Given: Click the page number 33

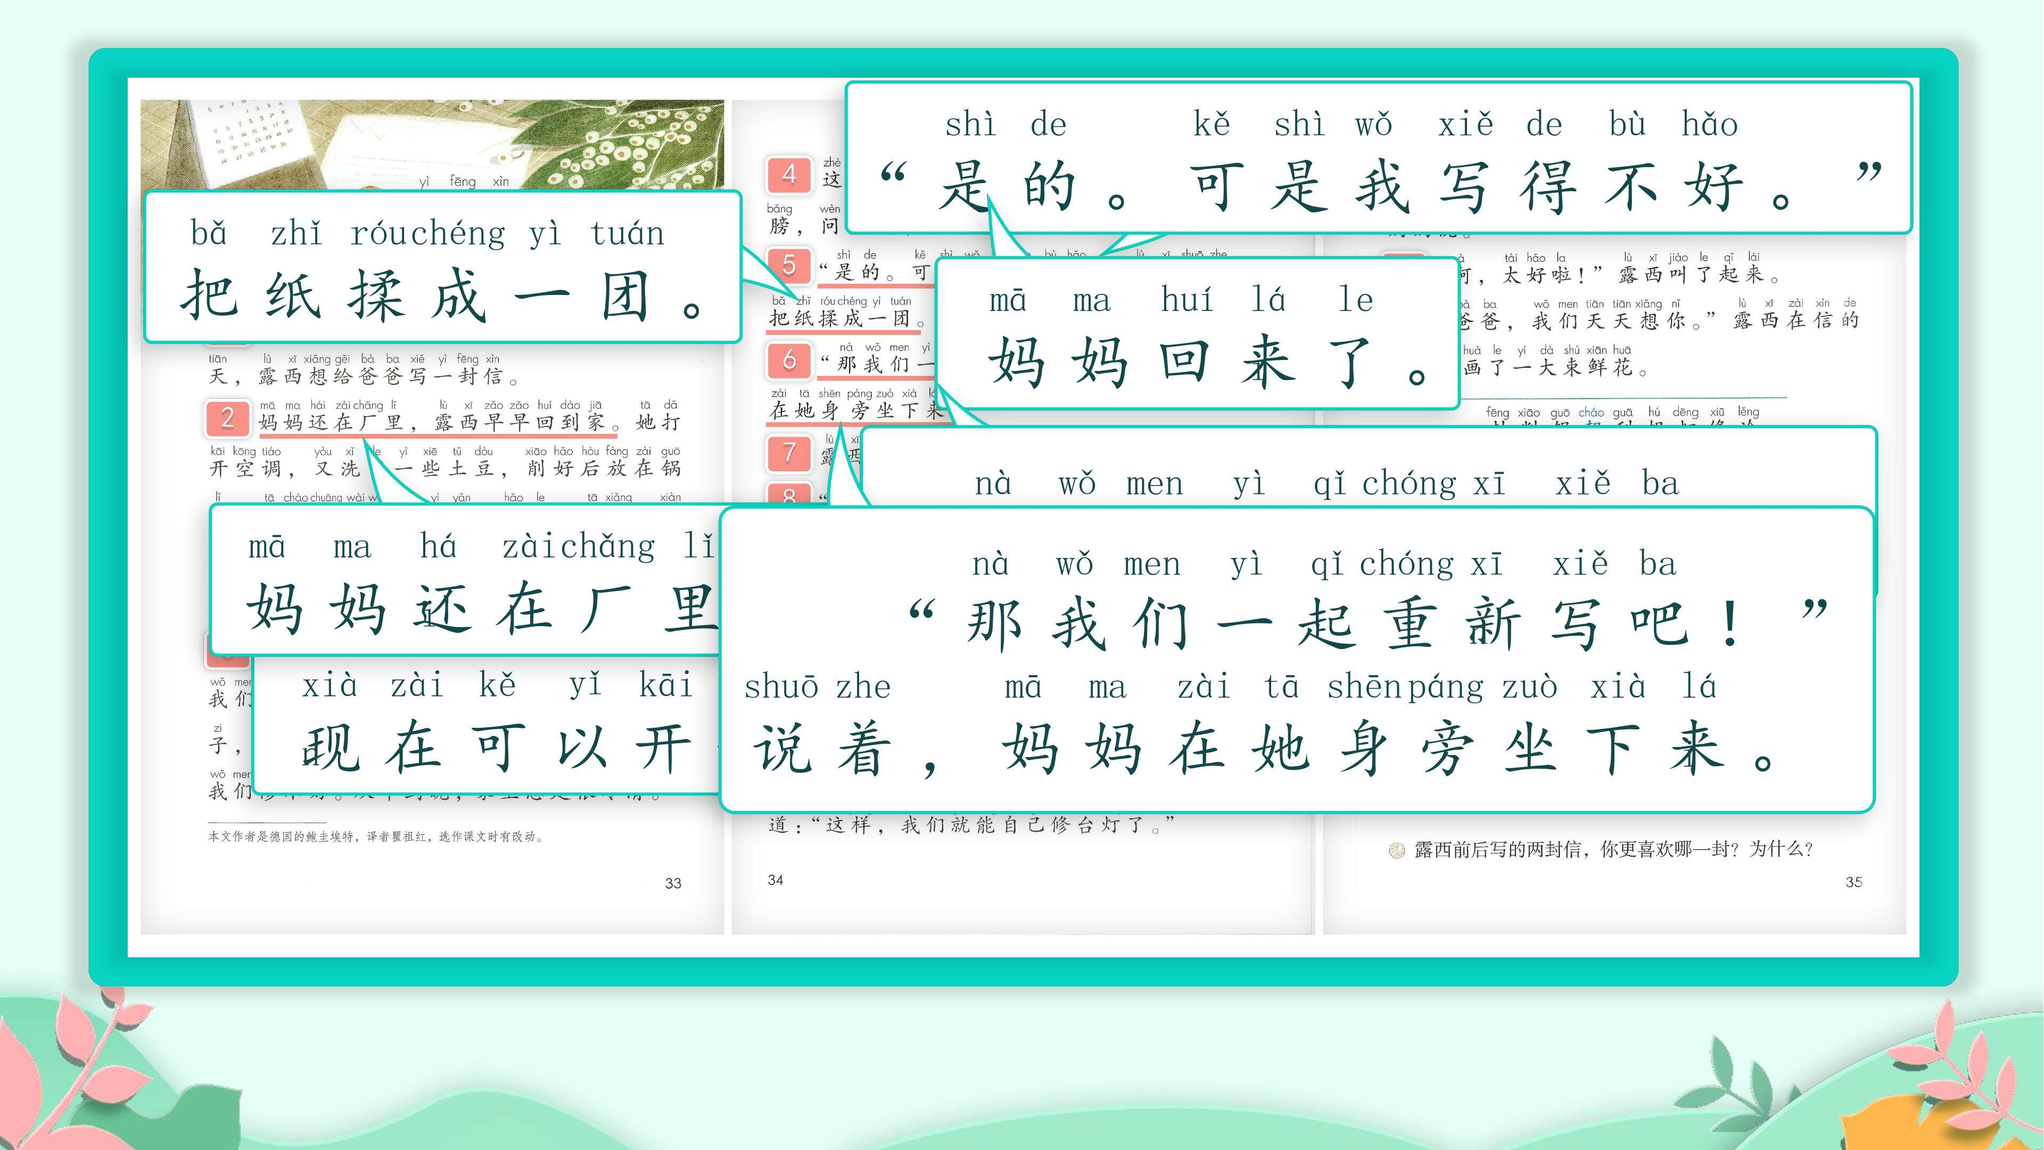Looking at the screenshot, I should pos(673,883).
